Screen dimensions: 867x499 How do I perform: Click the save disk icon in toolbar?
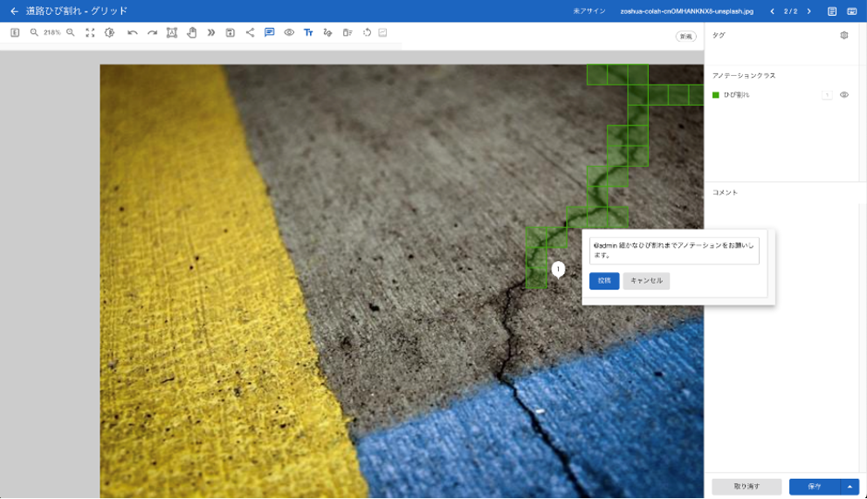(231, 32)
